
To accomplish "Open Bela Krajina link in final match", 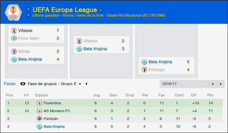I will pyautogui.click(x=160, y=62).
